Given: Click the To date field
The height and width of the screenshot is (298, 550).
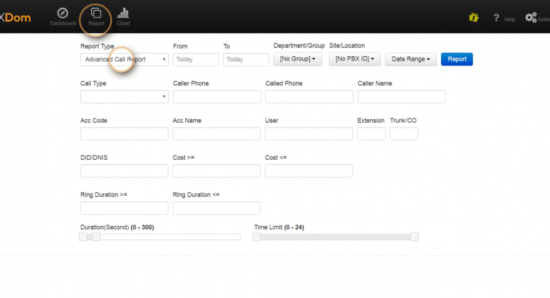Looking at the screenshot, I should coord(246,59).
